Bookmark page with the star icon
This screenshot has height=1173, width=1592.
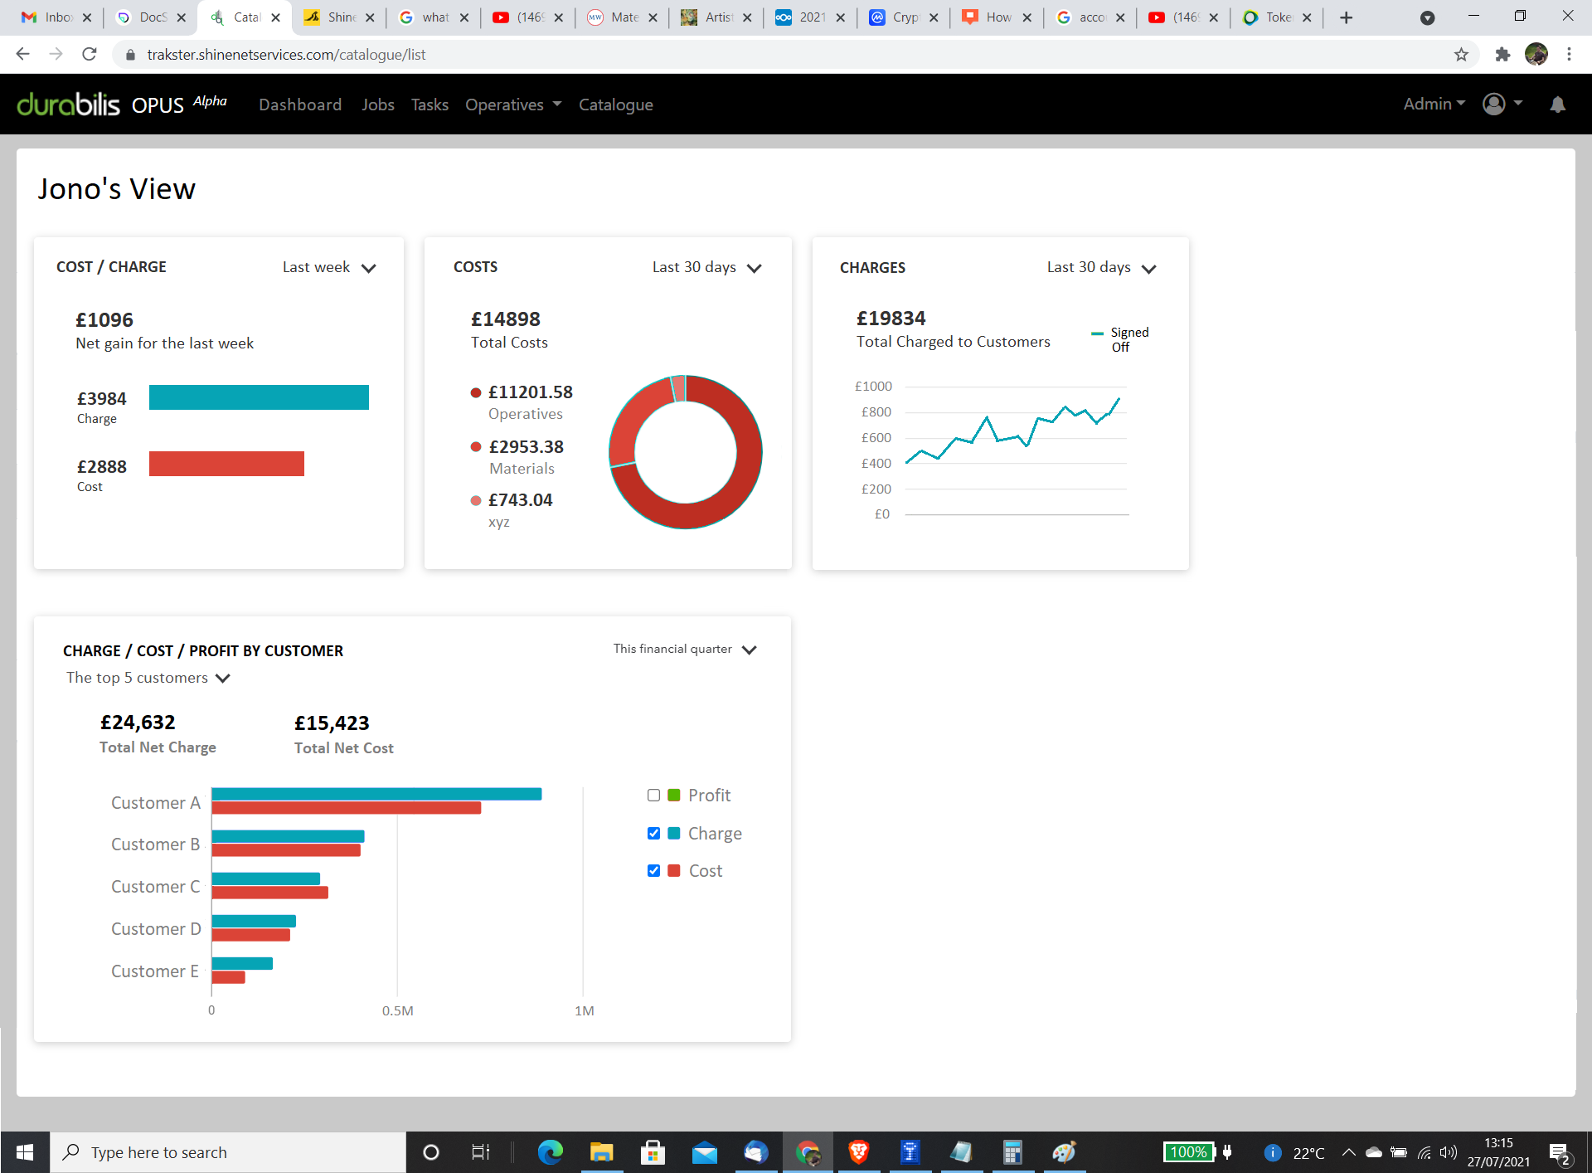1461,55
